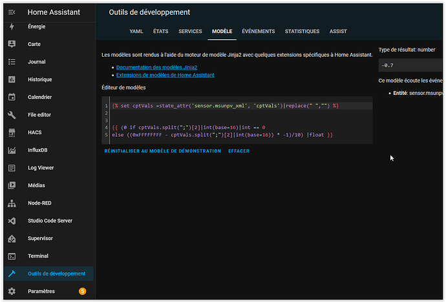Open the ASSIST tab
This screenshot has width=446, height=302.
point(338,31)
